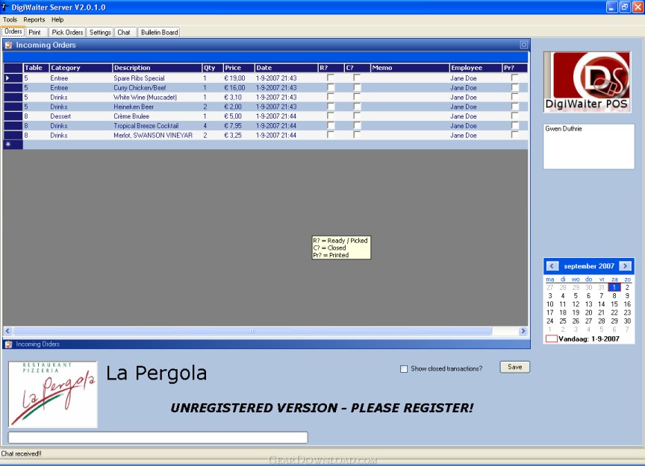Click the Incoming Orders panel title icon
The image size is (645, 466).
(9, 45)
